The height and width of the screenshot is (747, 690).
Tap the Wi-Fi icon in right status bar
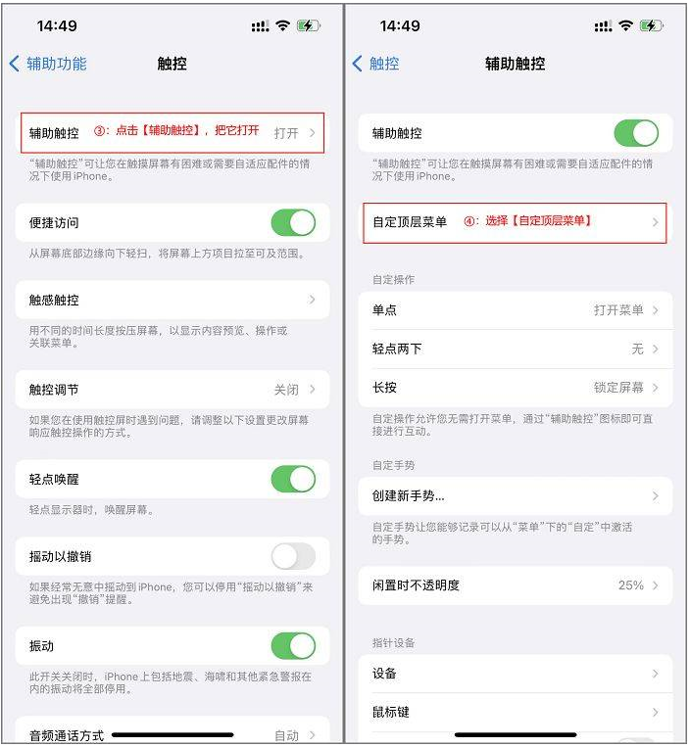(x=625, y=25)
